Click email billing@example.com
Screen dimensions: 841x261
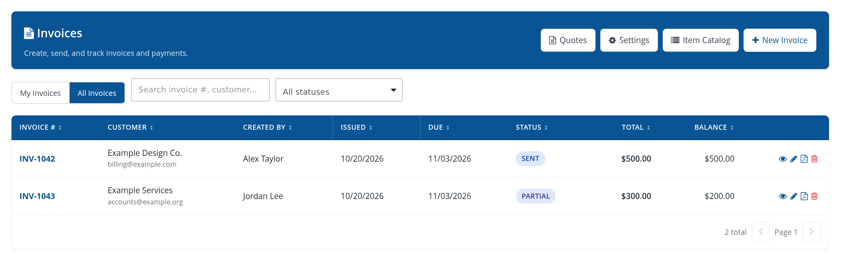142,164
